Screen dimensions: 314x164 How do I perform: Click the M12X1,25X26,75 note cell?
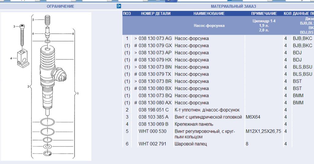point(263,131)
